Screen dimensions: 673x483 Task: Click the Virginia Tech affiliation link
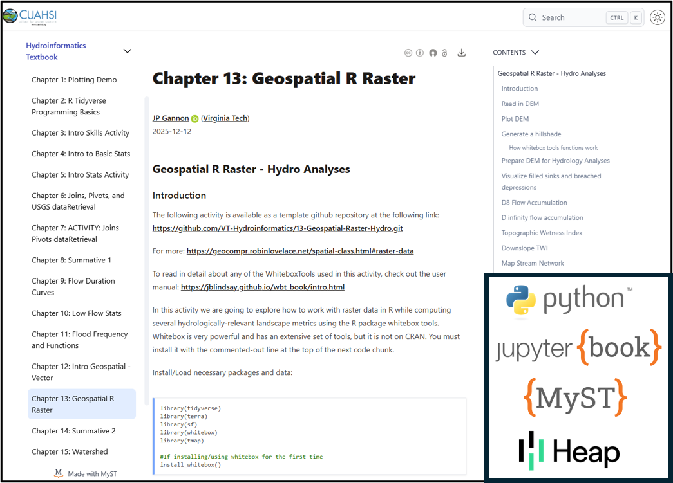[x=225, y=118]
